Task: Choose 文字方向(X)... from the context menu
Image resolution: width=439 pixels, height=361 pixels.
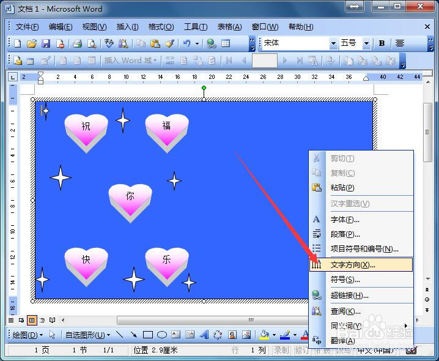Action: 361,264
